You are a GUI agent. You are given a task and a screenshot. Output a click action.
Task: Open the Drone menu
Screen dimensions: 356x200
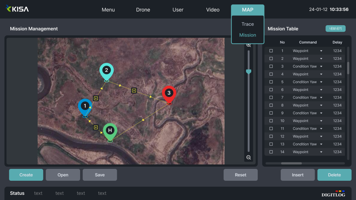143,10
